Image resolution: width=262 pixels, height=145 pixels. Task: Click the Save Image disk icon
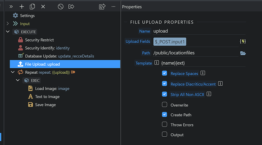tap(30, 105)
